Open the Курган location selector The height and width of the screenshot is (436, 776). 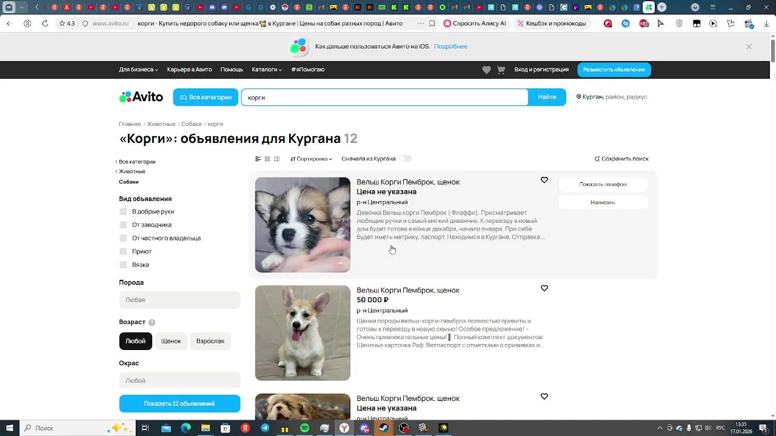point(612,97)
